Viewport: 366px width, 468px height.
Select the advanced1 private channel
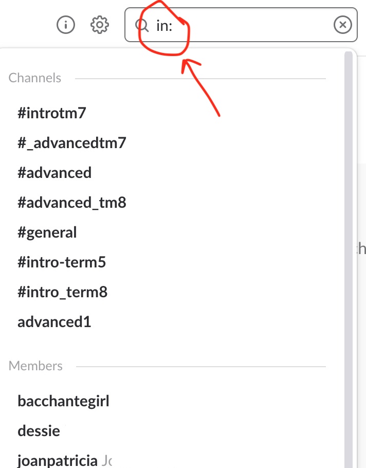pyautogui.click(x=54, y=322)
